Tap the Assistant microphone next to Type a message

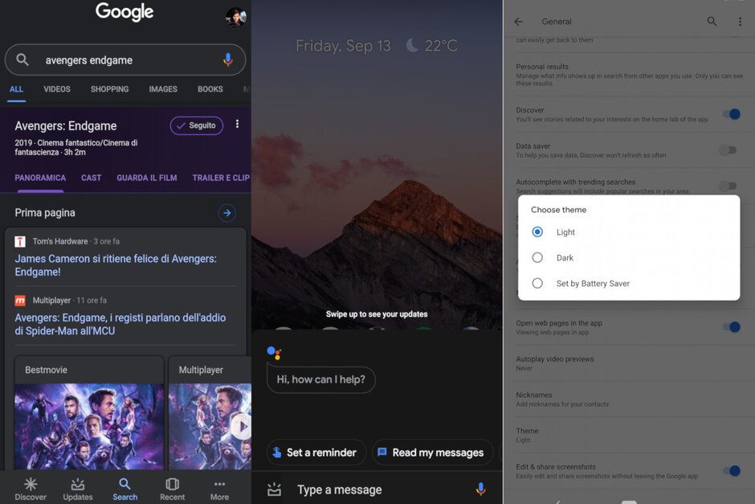(x=480, y=489)
